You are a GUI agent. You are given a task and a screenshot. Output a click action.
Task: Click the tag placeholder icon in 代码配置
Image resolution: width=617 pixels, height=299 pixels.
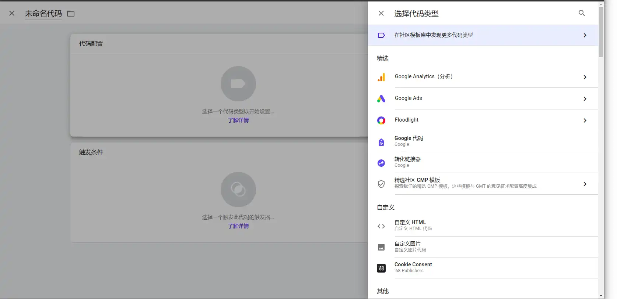coord(238,84)
